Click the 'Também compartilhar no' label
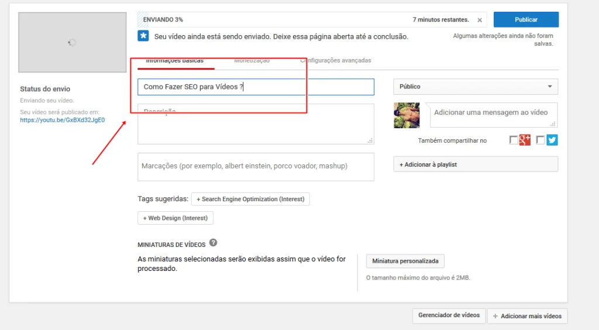This screenshot has height=330, width=599. click(452, 140)
